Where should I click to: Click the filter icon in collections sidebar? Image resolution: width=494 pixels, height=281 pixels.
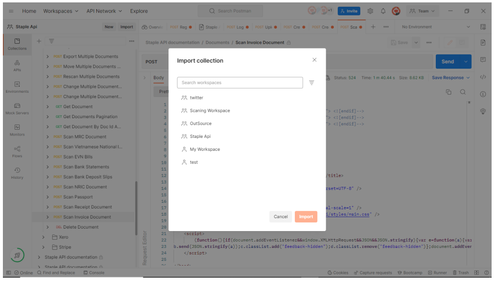coord(51,41)
